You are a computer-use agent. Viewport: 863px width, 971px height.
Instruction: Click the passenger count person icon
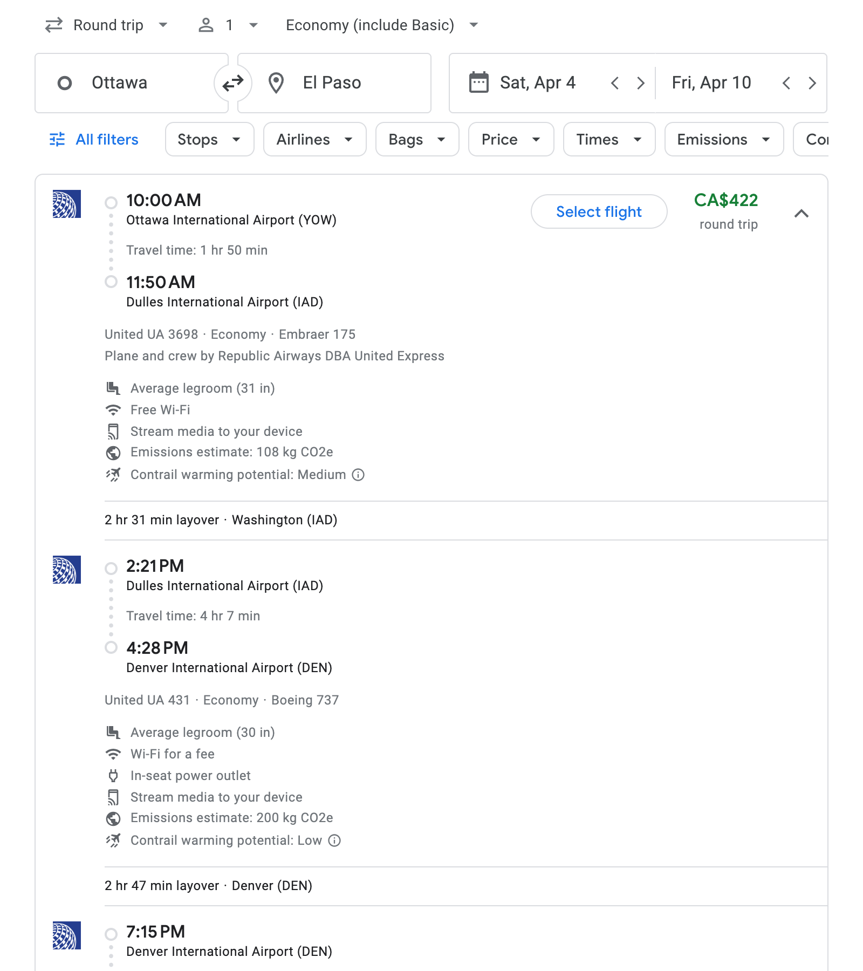pos(208,24)
